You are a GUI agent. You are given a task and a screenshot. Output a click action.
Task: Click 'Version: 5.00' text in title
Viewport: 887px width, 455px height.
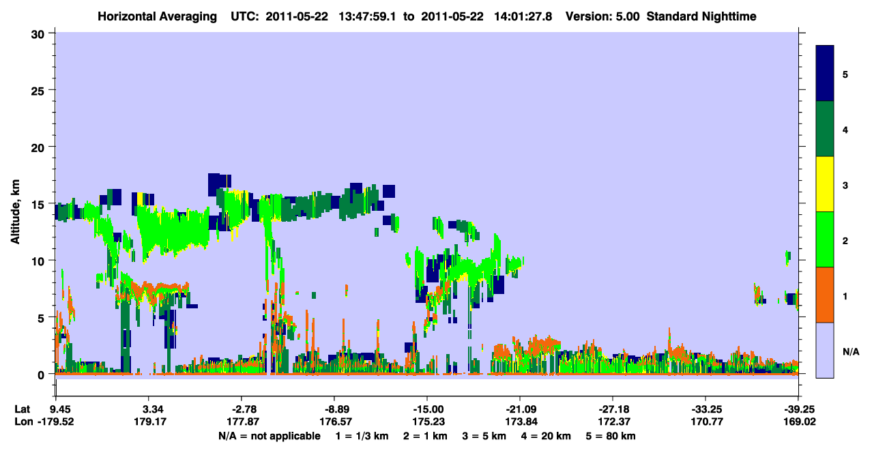click(x=602, y=16)
